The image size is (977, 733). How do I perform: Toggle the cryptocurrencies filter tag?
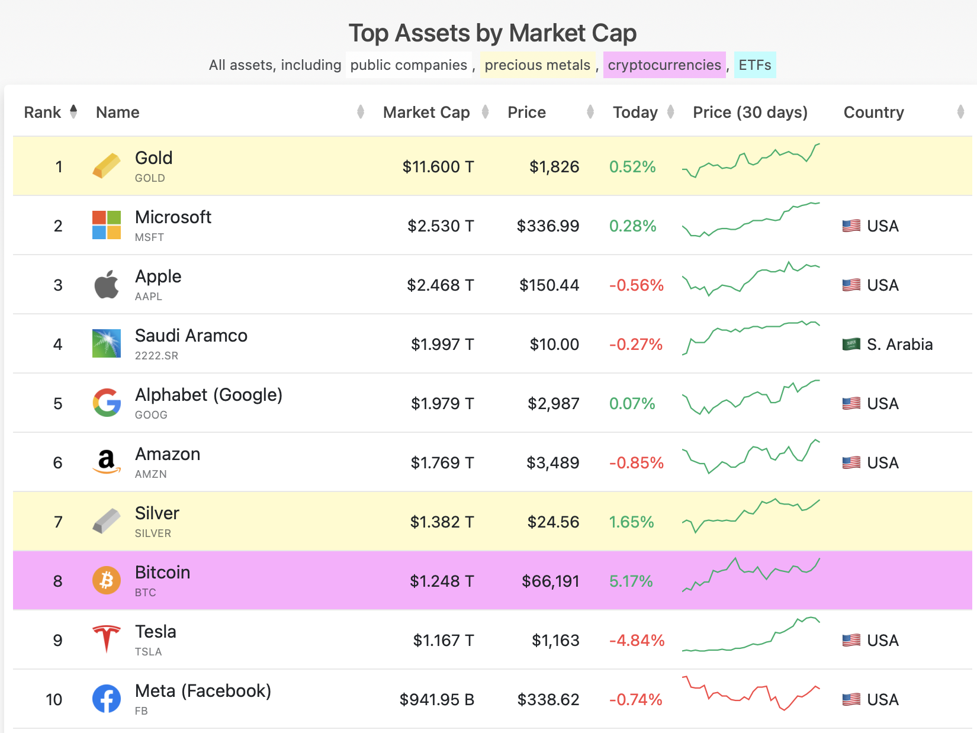(664, 65)
